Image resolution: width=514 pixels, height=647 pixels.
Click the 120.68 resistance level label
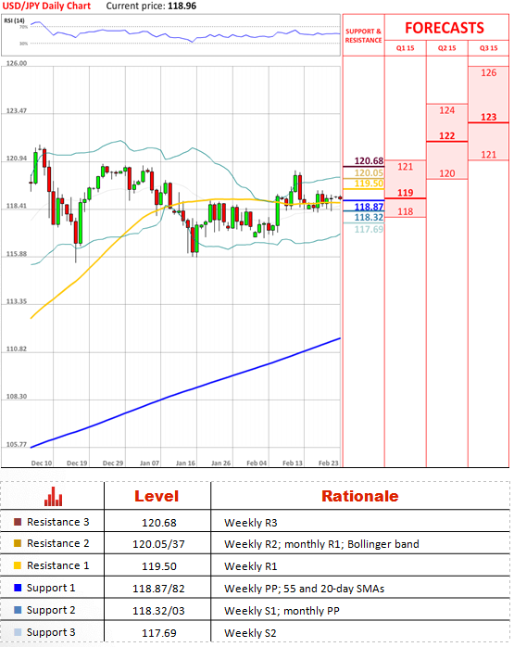pos(369,161)
